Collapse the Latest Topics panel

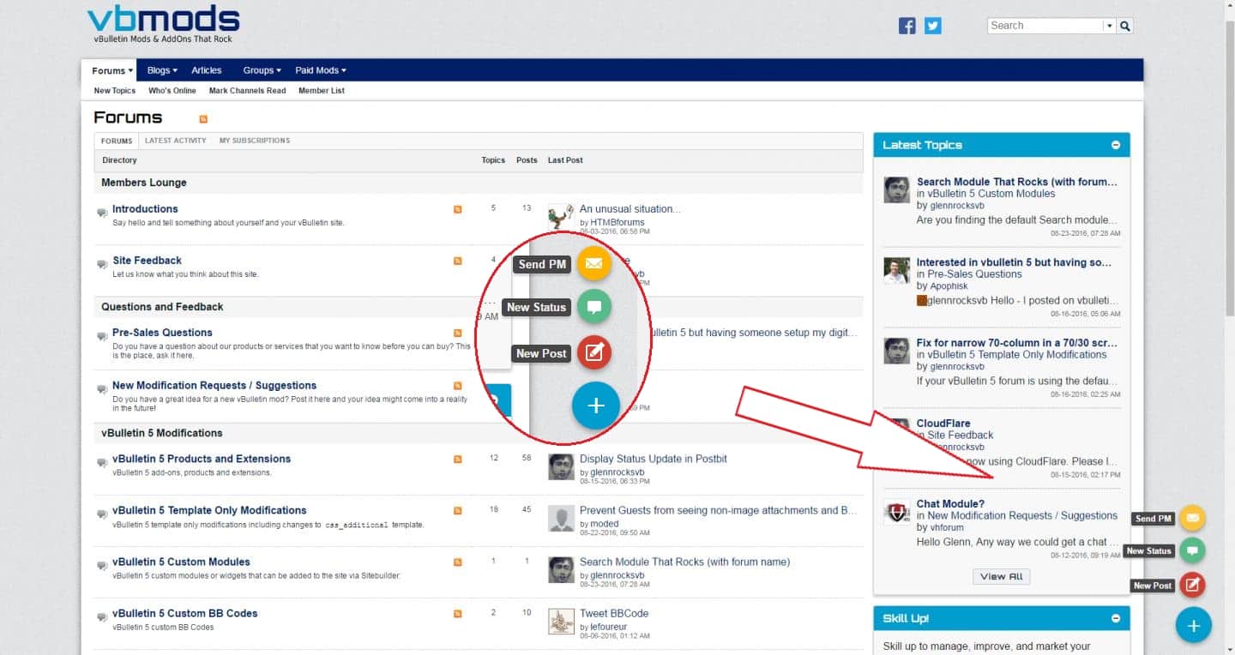(x=1116, y=145)
